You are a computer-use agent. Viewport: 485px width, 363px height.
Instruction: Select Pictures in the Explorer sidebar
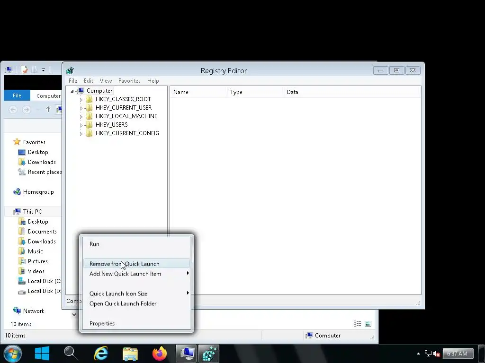point(33,261)
